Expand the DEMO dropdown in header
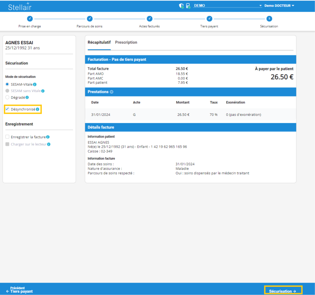This screenshot has height=295, width=315. [260, 6]
